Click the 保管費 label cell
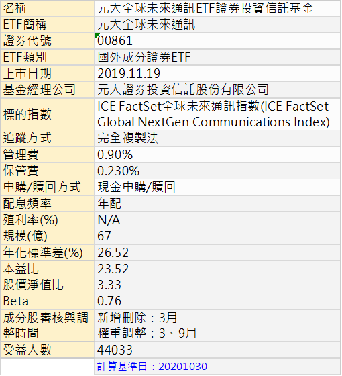342x376 pixels. [48, 171]
